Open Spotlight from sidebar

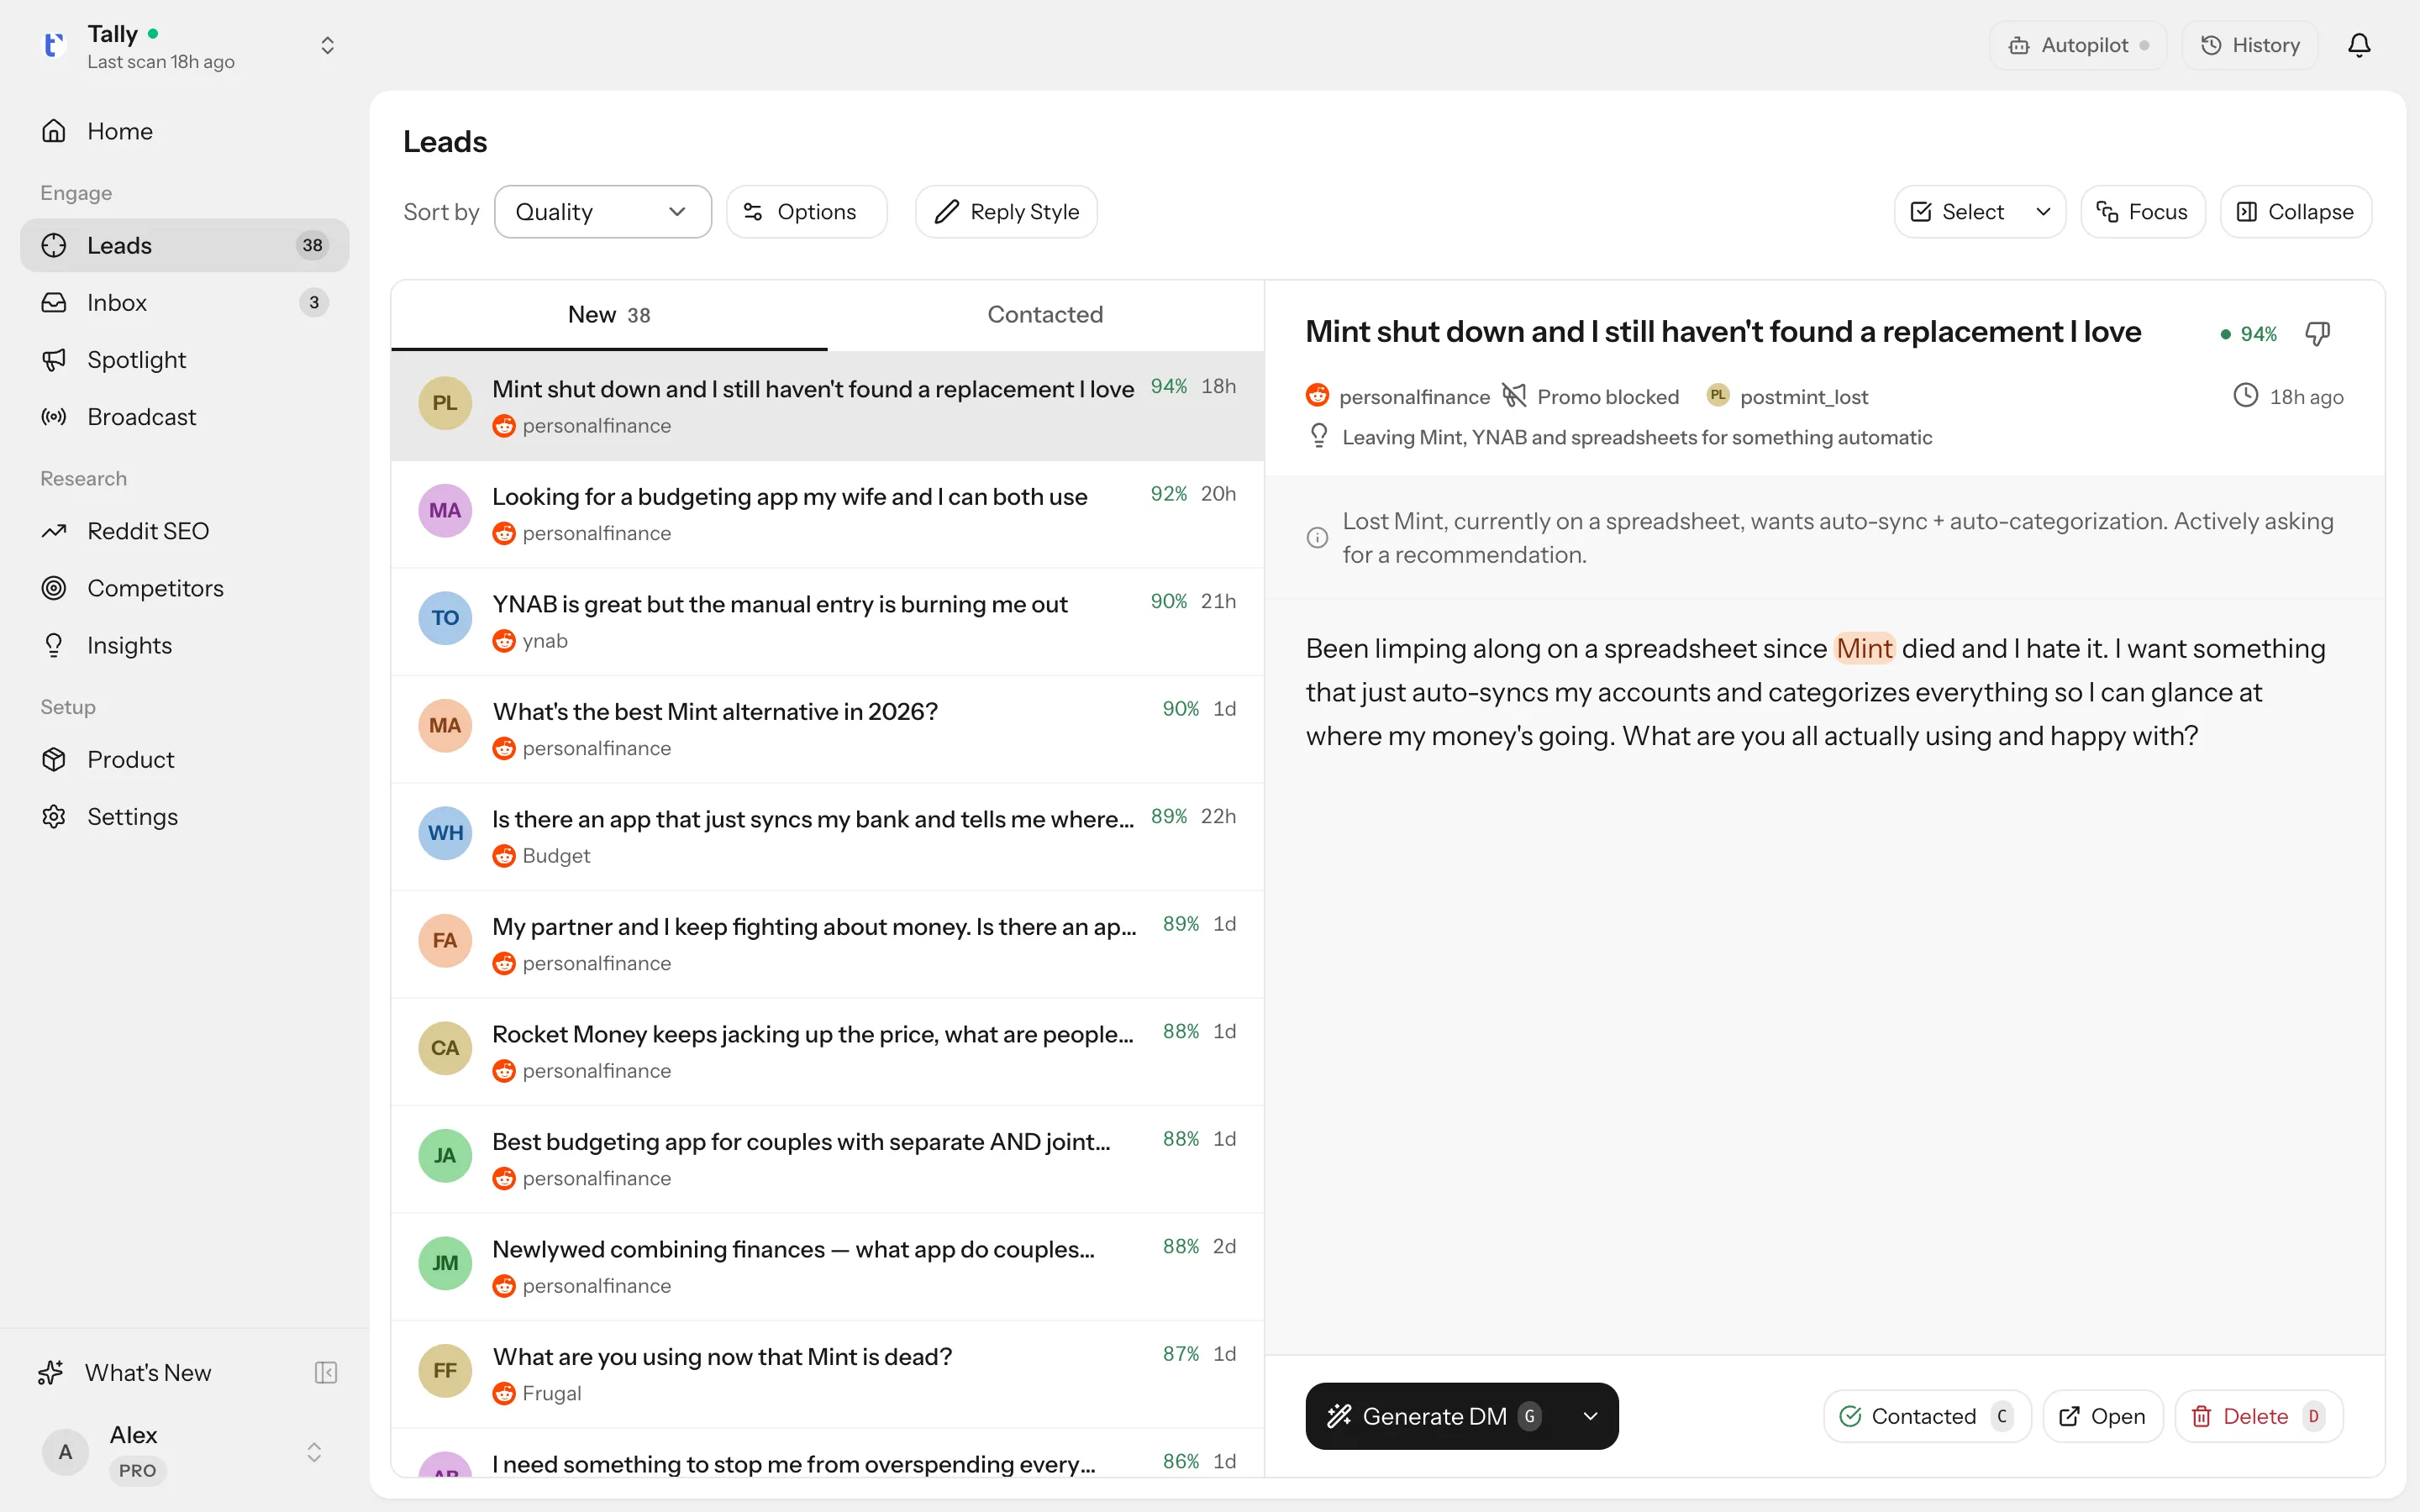[x=184, y=359]
